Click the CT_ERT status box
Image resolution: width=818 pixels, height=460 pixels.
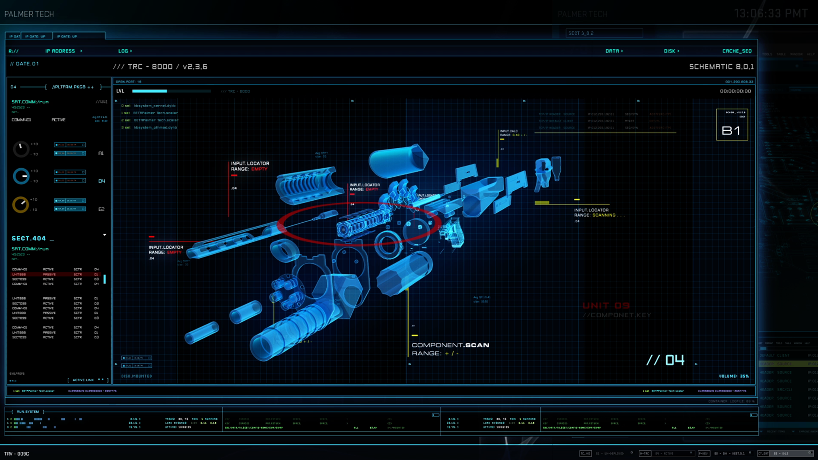tap(763, 453)
